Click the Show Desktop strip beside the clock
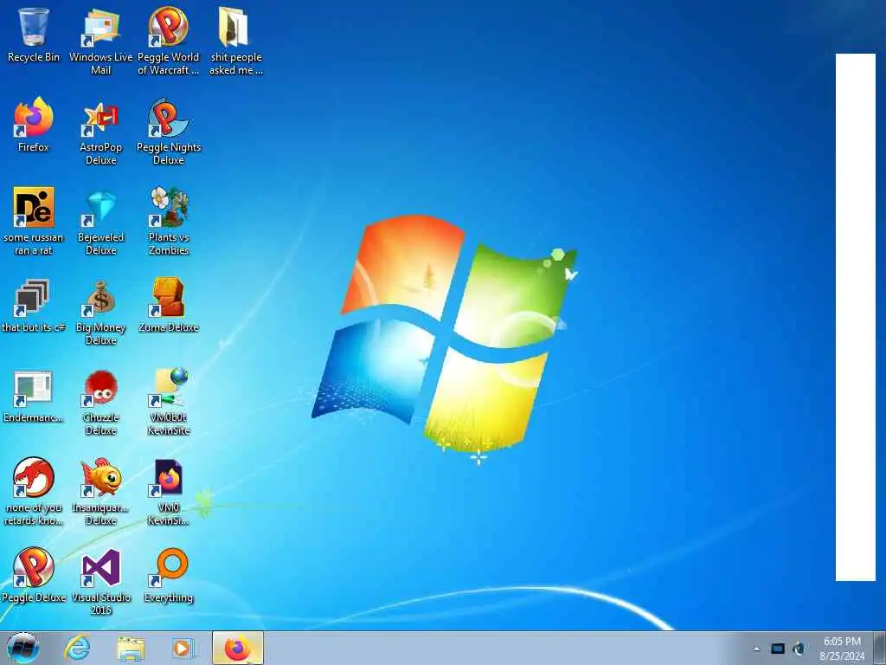 pyautogui.click(x=879, y=648)
